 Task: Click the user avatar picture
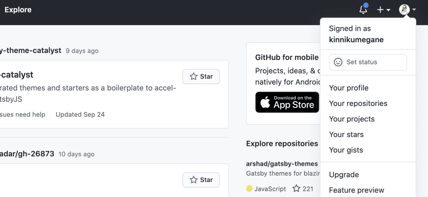404,10
